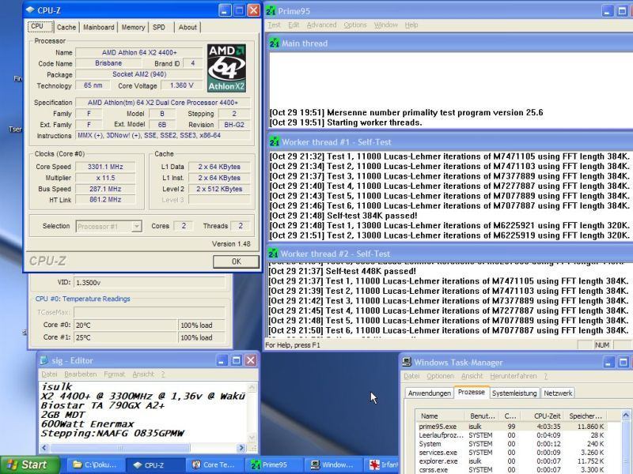
Task: Open Prime95 Options menu
Action: coord(355,25)
